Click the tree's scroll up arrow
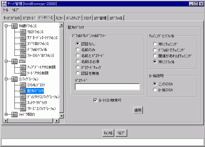Viewport: 205px width, 147px height. coord(62,25)
